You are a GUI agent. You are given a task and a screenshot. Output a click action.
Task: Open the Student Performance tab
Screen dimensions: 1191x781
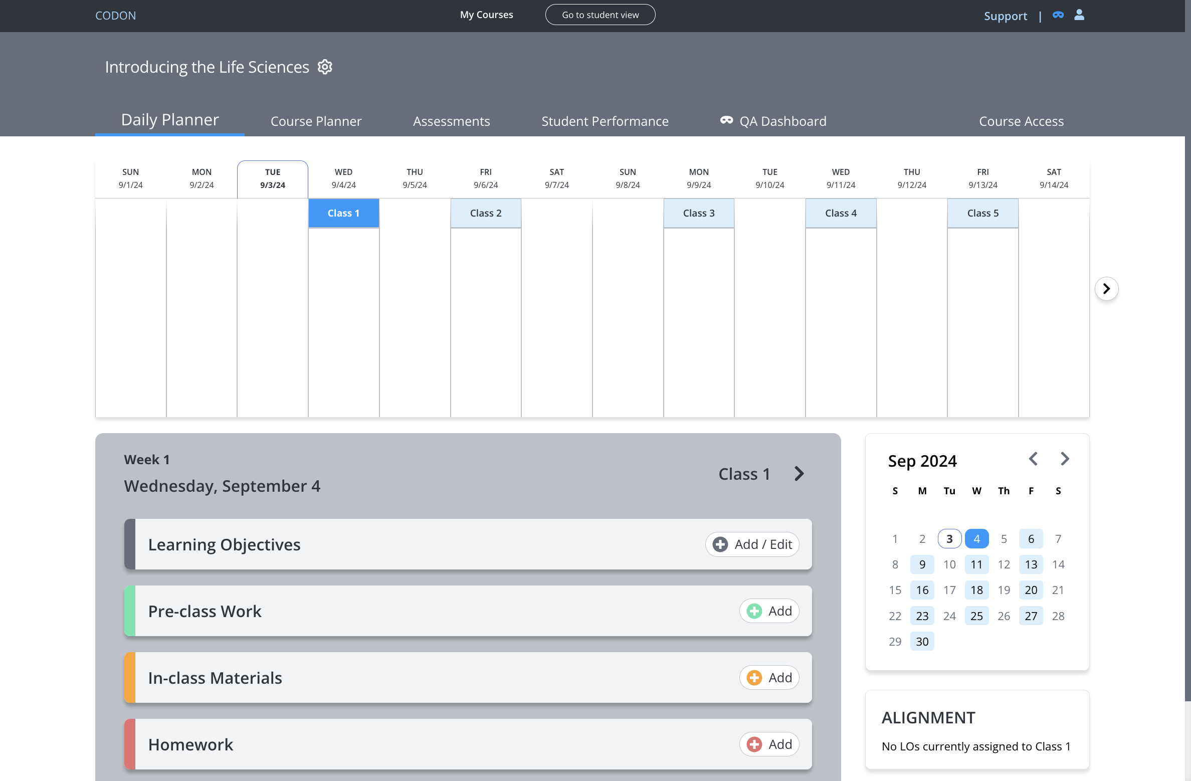click(605, 121)
